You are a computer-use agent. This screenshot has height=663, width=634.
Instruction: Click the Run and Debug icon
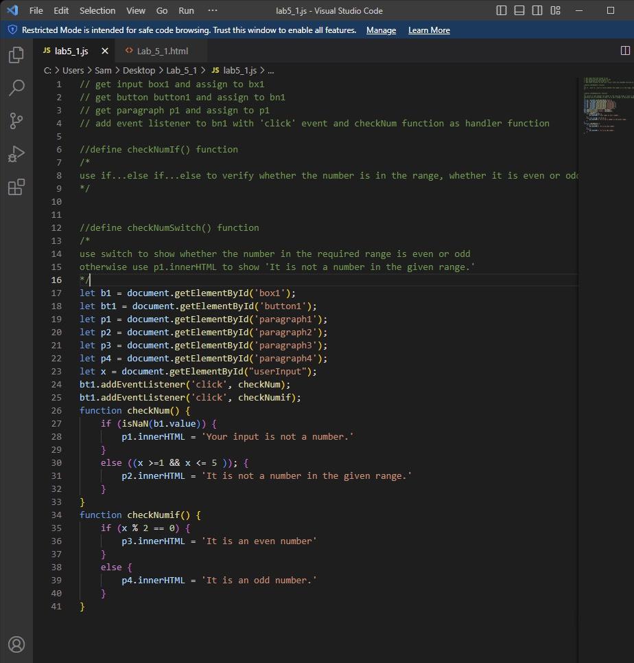(16, 154)
